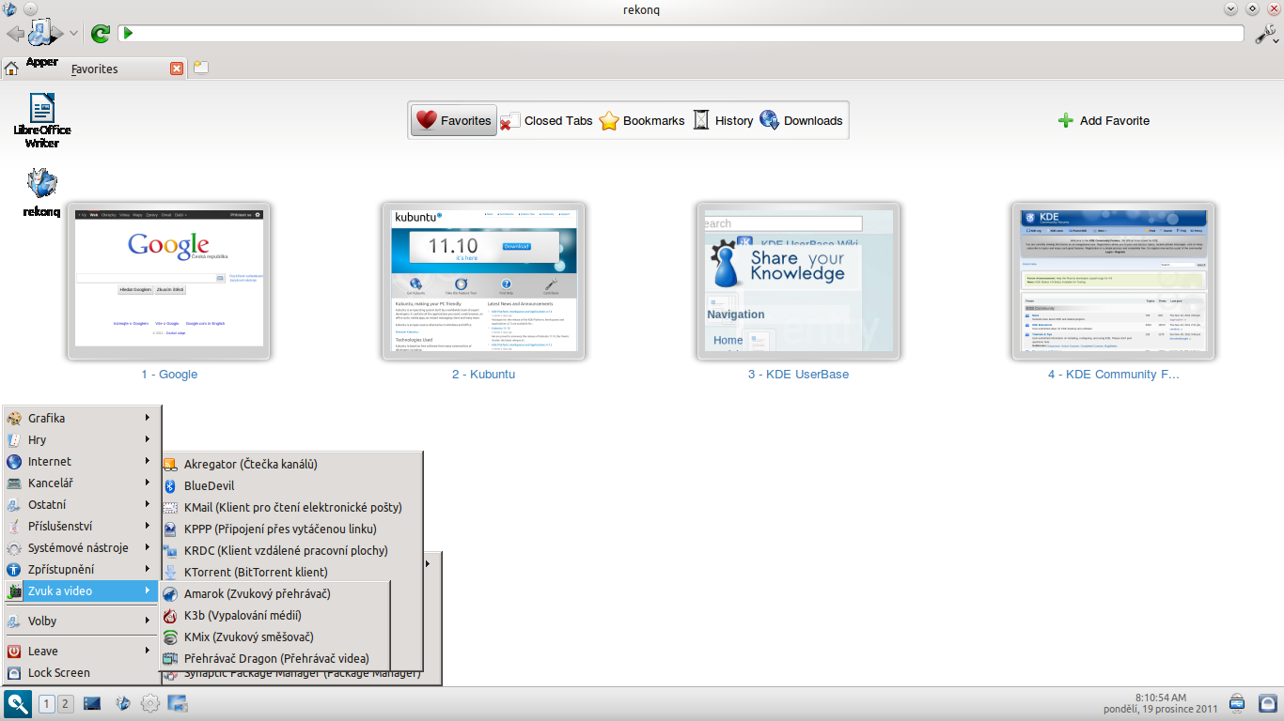The image size is (1284, 721).
Task: Open the search-and-launch application launcher
Action: 18,703
